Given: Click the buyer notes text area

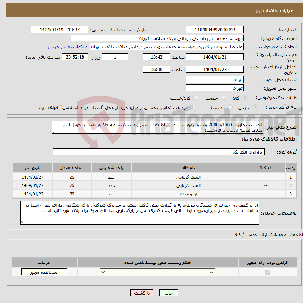Looking at the screenshot, I should pos(140,213).
